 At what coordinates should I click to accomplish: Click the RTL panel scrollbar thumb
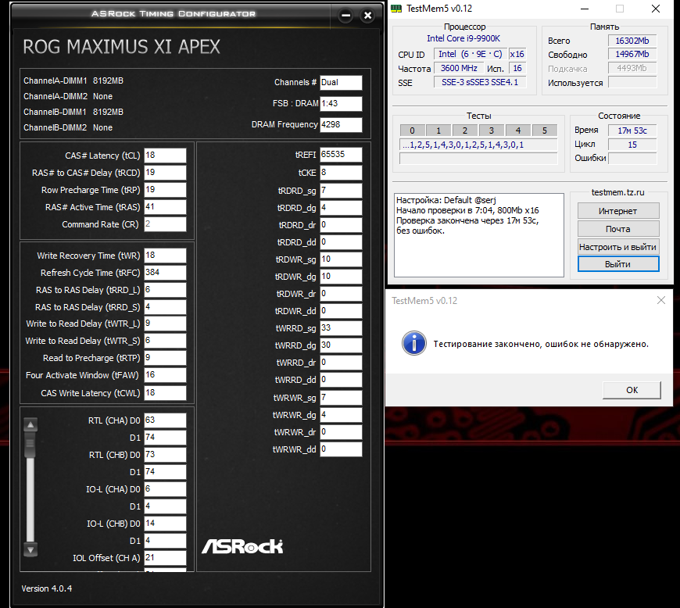[x=30, y=444]
